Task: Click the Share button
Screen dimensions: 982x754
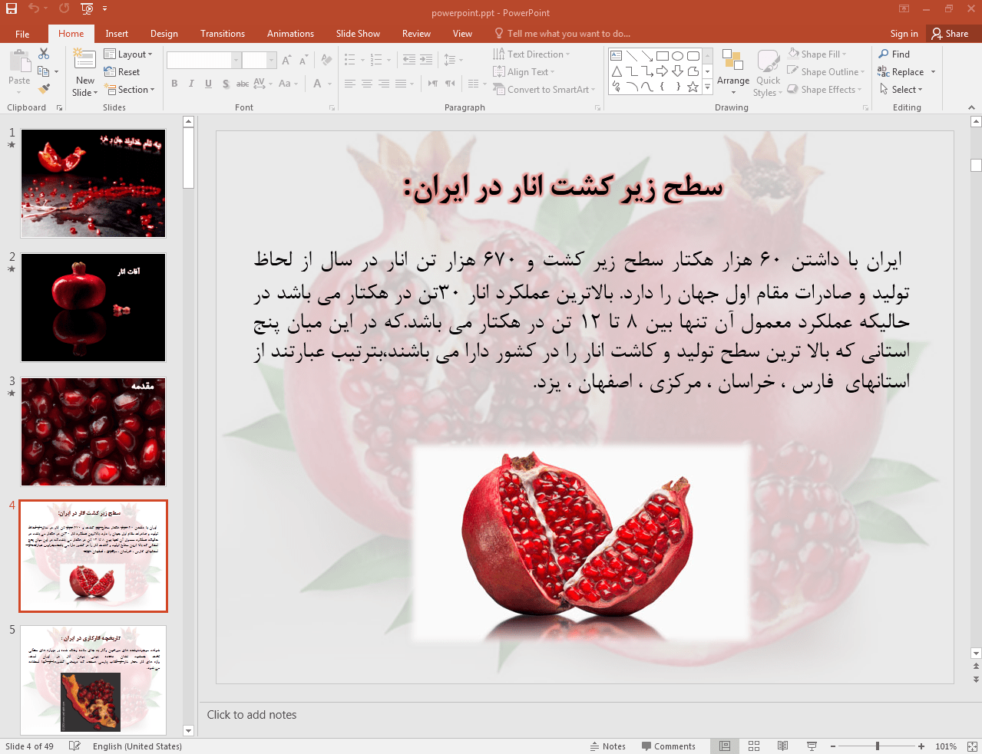Action: pos(950,34)
